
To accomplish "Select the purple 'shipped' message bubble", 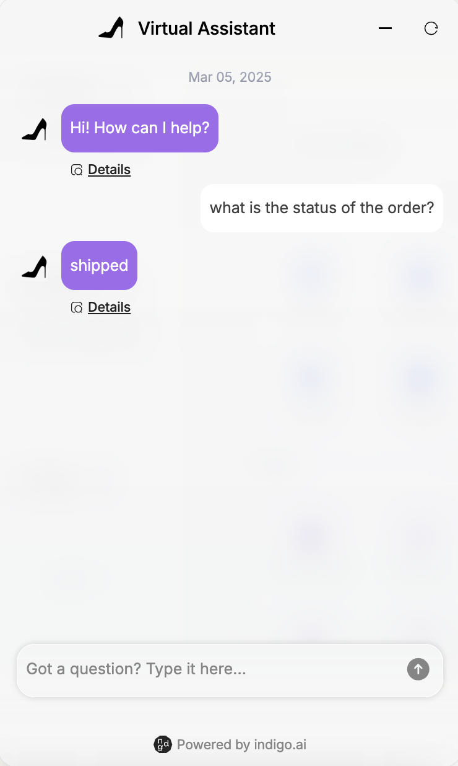I will point(99,265).
